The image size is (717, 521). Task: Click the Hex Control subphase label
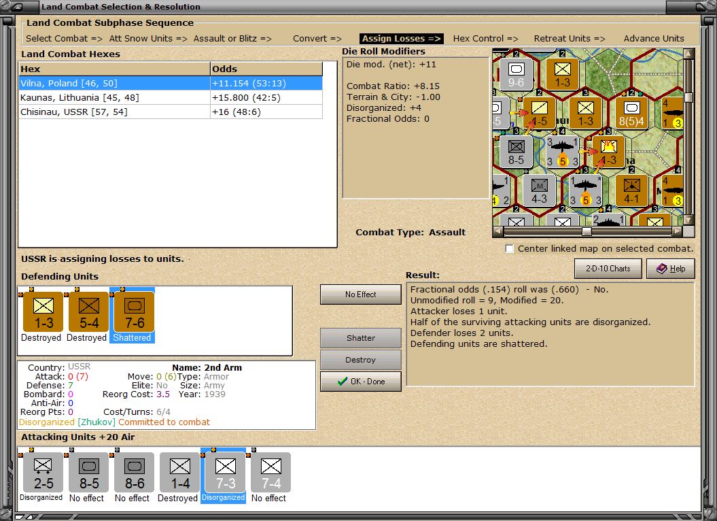tap(486, 39)
